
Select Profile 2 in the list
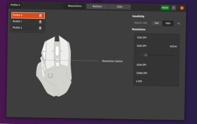click(x=28, y=28)
